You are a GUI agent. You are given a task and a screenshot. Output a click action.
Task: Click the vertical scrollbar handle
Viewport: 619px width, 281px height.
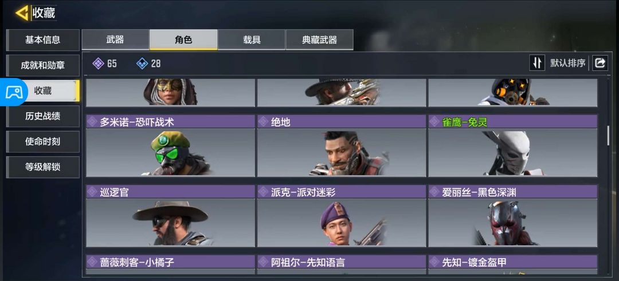pyautogui.click(x=608, y=136)
